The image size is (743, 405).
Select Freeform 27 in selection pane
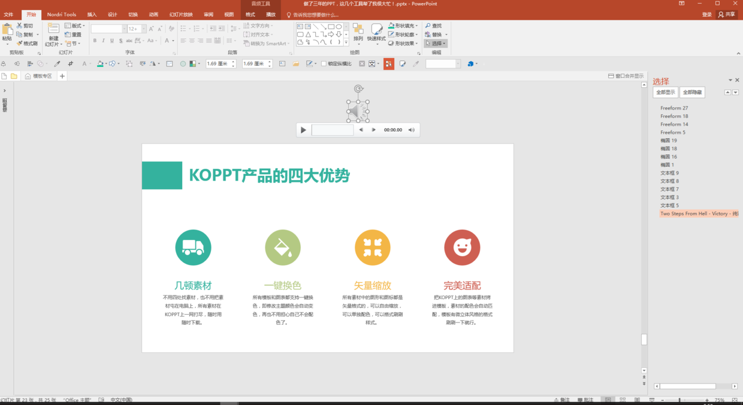[674, 108]
